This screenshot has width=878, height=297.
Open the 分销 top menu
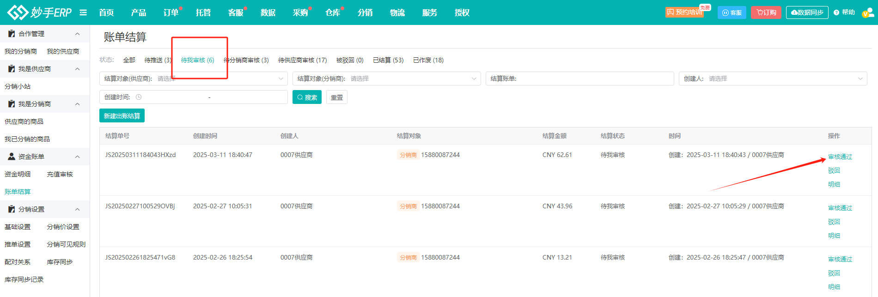[x=365, y=12]
